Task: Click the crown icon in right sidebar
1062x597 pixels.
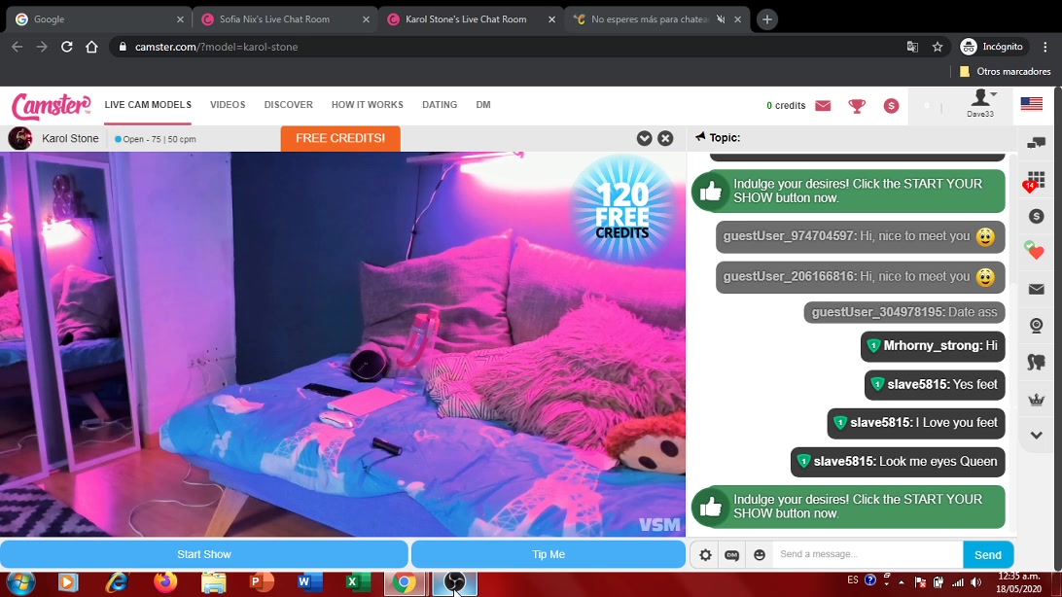Action: click(1036, 400)
